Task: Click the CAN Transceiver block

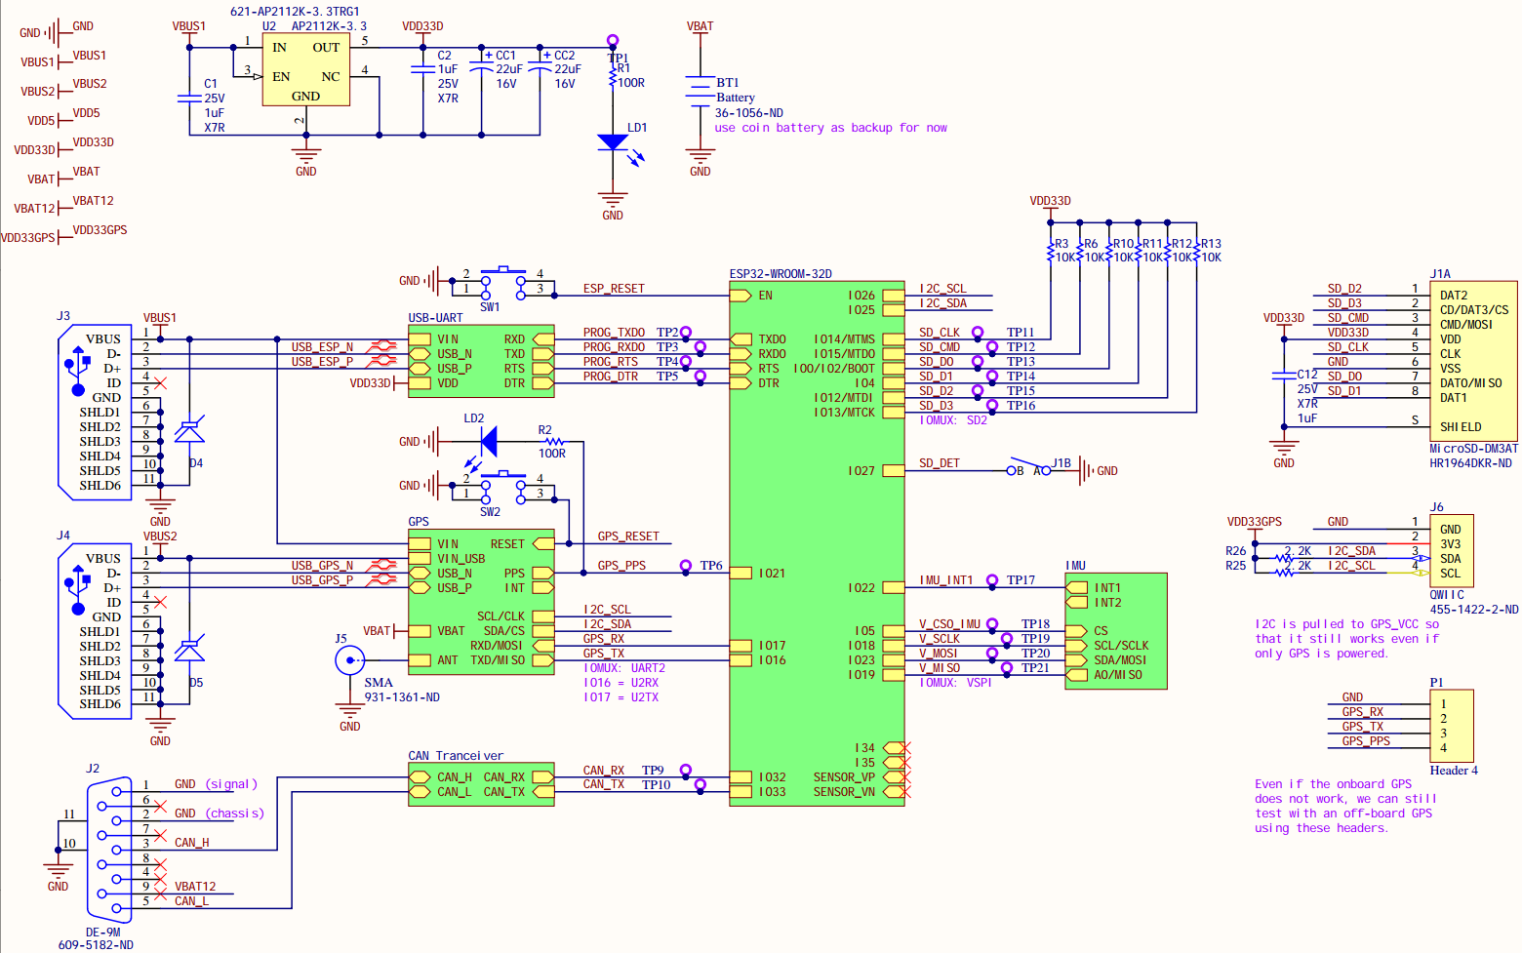Action: click(481, 784)
